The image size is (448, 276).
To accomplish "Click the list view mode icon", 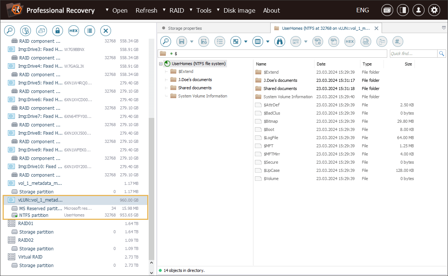I will point(258,41).
